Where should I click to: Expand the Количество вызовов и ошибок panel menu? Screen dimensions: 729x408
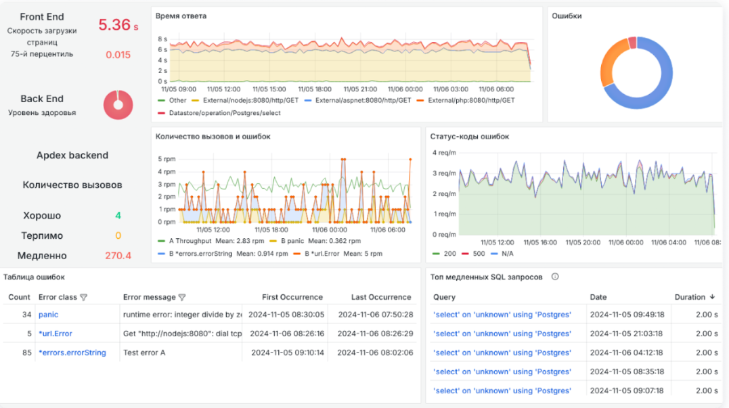213,136
